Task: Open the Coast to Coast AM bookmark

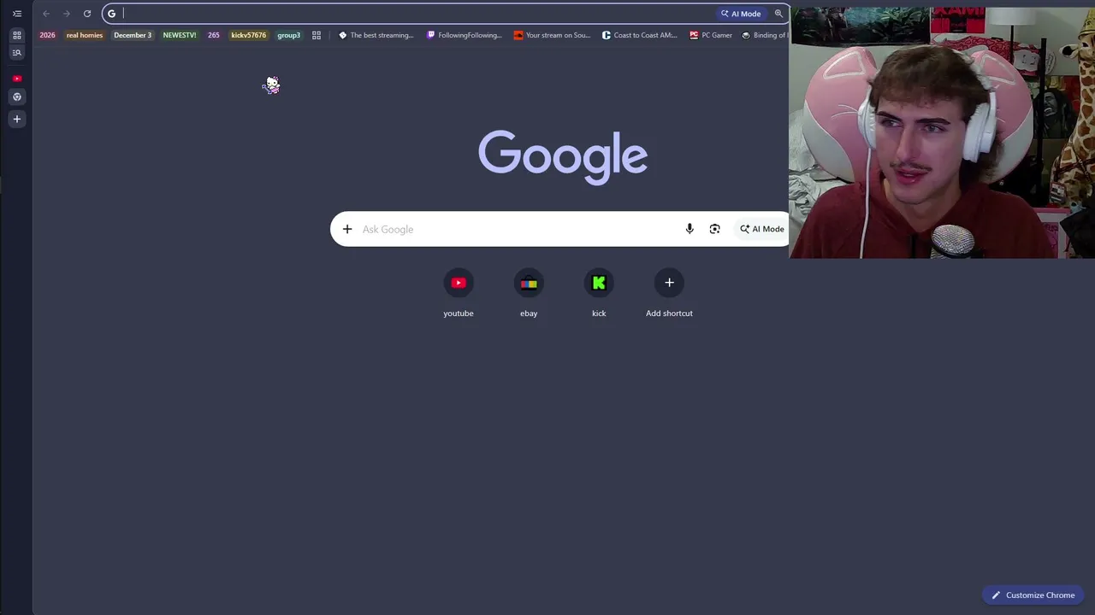Action: tap(640, 35)
